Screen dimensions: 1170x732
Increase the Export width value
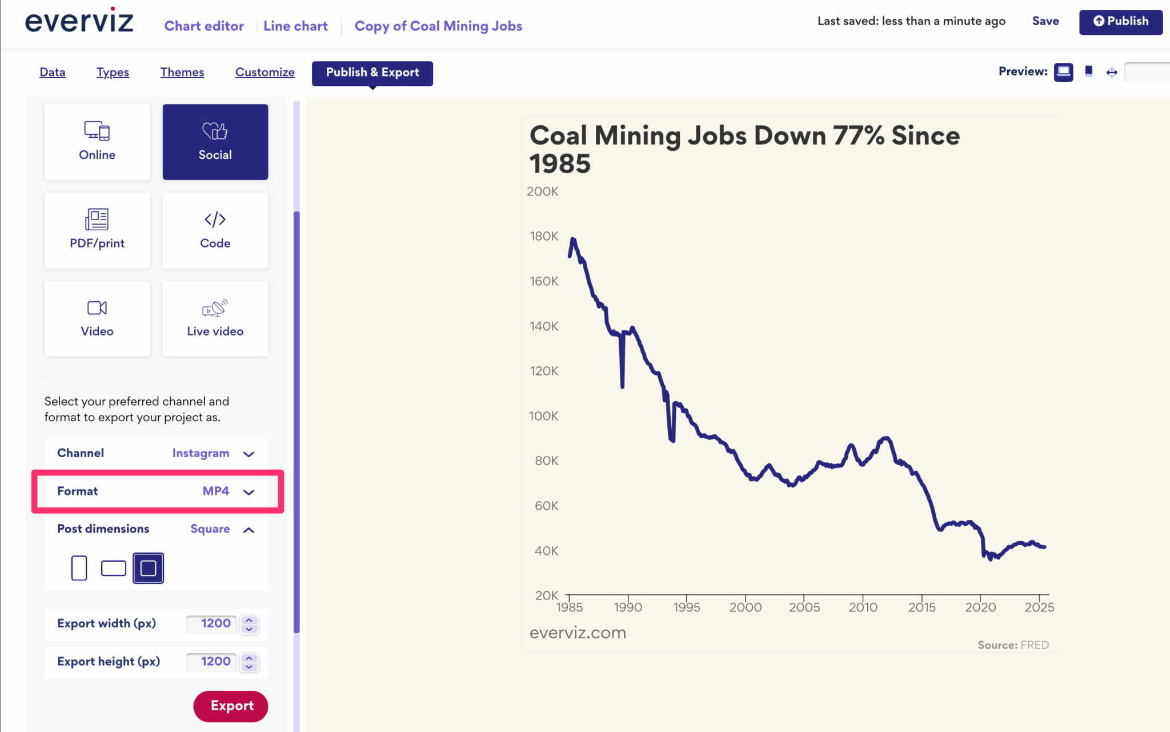pyautogui.click(x=249, y=621)
